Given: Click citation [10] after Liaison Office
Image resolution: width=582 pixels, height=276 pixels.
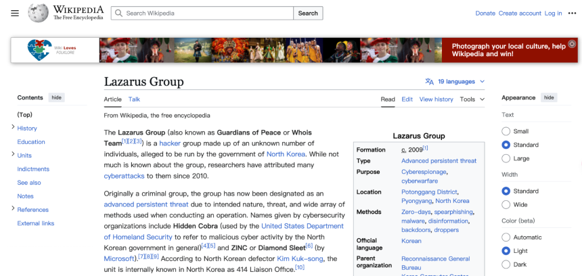Looking at the screenshot, I should tap(300, 267).
